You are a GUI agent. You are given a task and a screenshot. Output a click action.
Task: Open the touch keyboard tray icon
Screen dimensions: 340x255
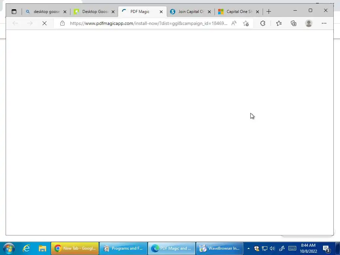click(292, 248)
